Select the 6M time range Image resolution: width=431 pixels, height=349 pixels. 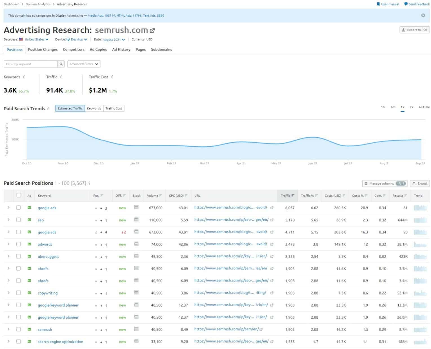pos(393,107)
